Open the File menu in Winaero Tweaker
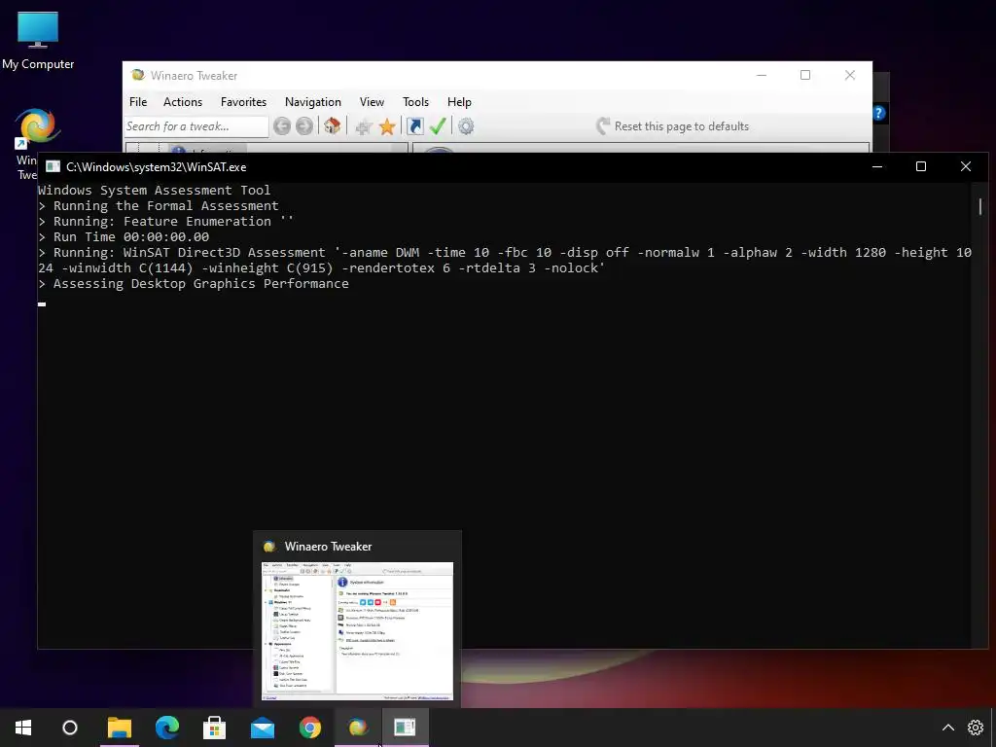 138,101
